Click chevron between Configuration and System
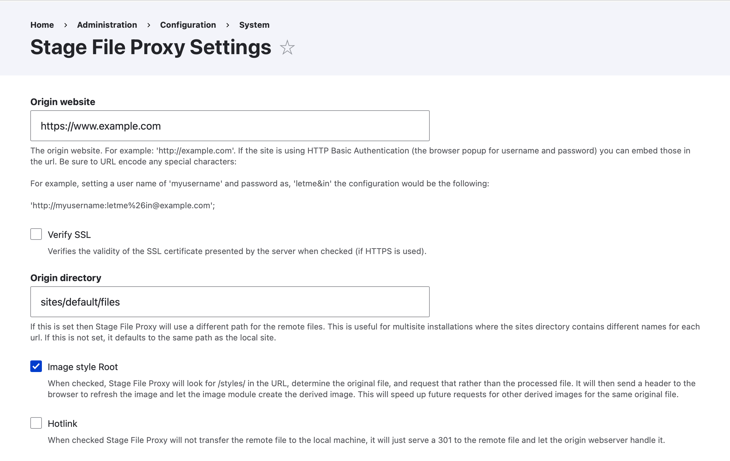 [x=228, y=25]
